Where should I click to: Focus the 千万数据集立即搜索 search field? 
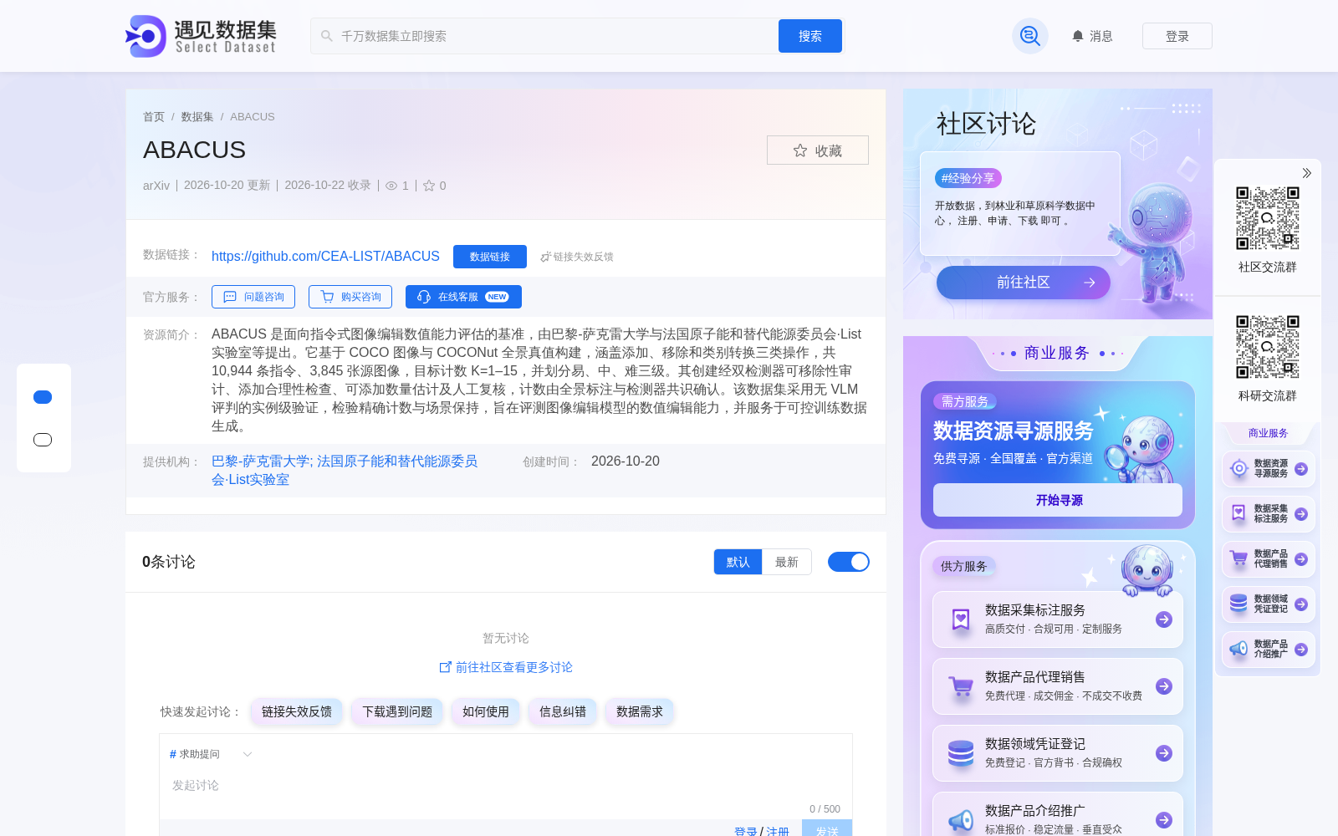(544, 36)
